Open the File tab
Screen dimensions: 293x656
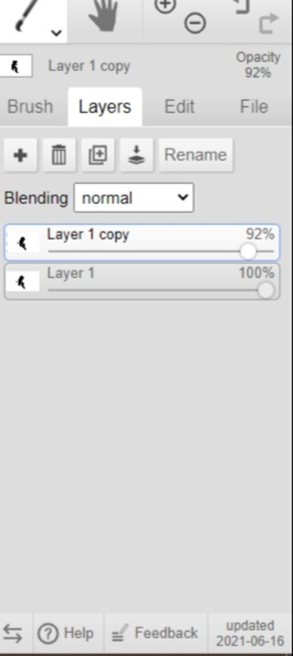tap(254, 107)
